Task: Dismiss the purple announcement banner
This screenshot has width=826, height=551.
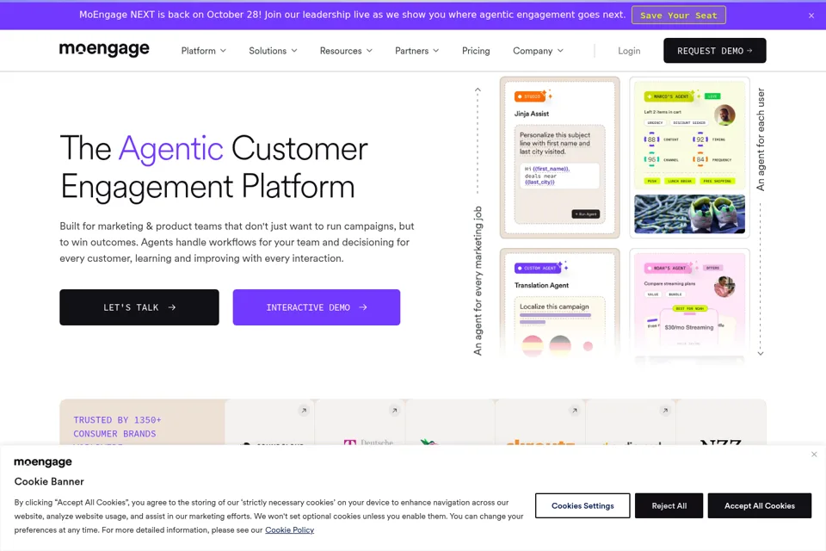Action: pyautogui.click(x=811, y=15)
